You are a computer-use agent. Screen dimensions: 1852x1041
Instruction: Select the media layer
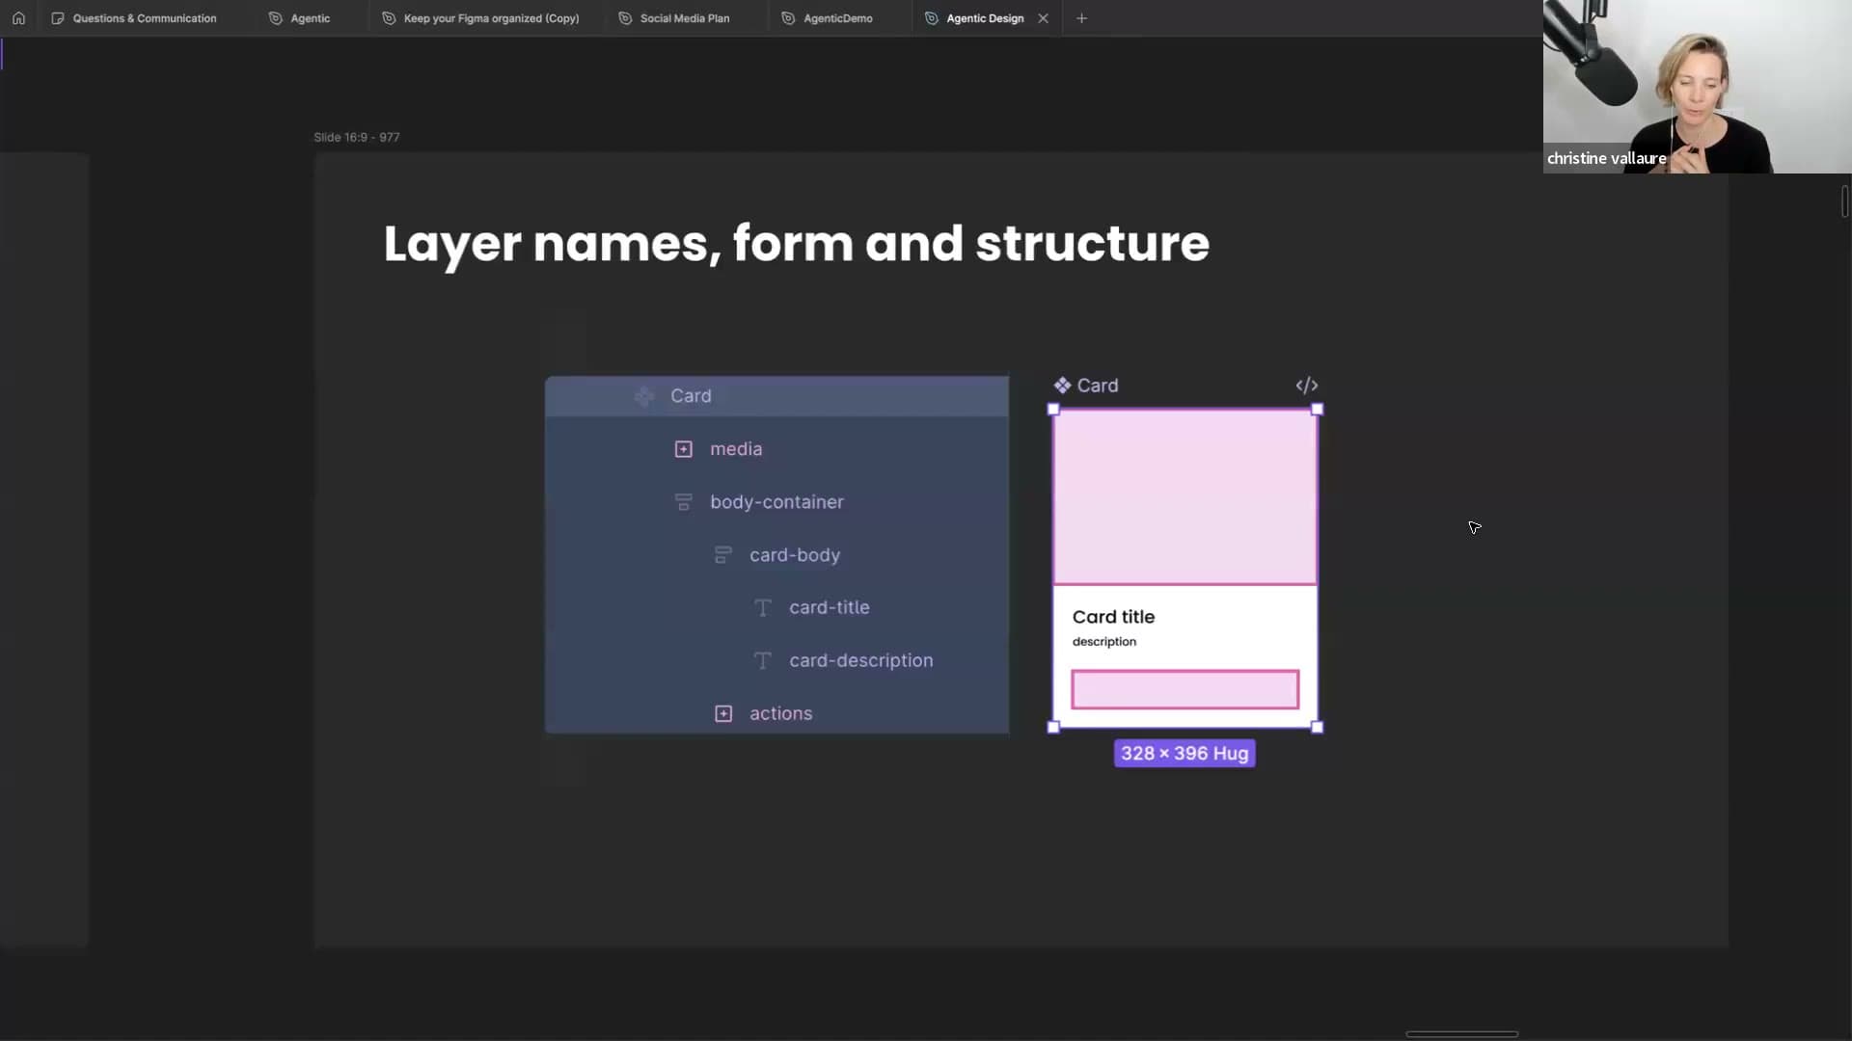[776, 449]
